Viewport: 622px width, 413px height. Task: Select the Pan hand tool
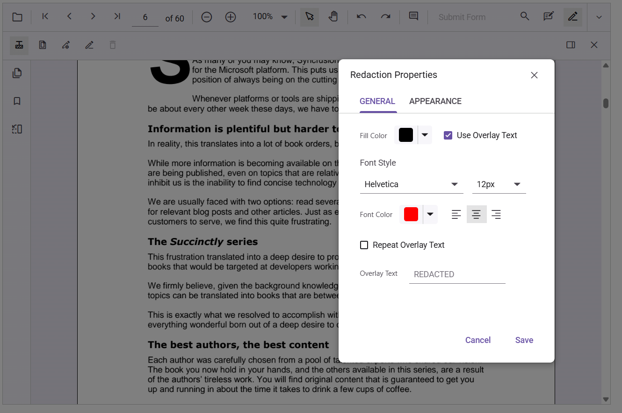[x=333, y=17]
